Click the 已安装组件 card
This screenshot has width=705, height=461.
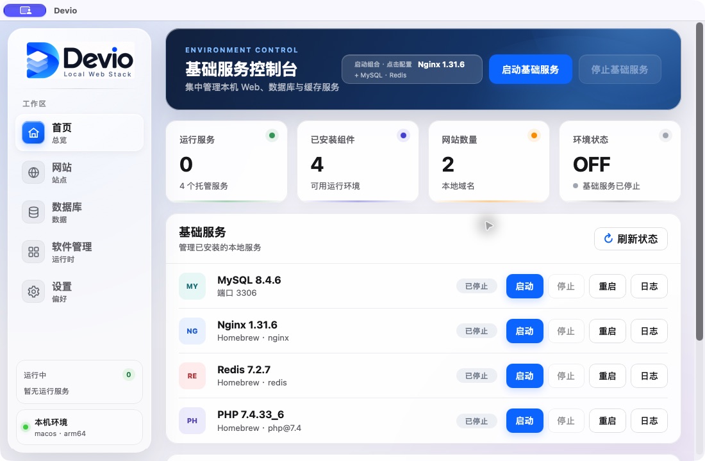[x=358, y=161]
